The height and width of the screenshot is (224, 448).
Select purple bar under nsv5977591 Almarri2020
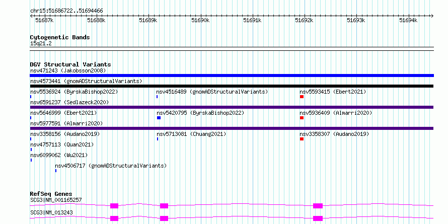click(232, 128)
